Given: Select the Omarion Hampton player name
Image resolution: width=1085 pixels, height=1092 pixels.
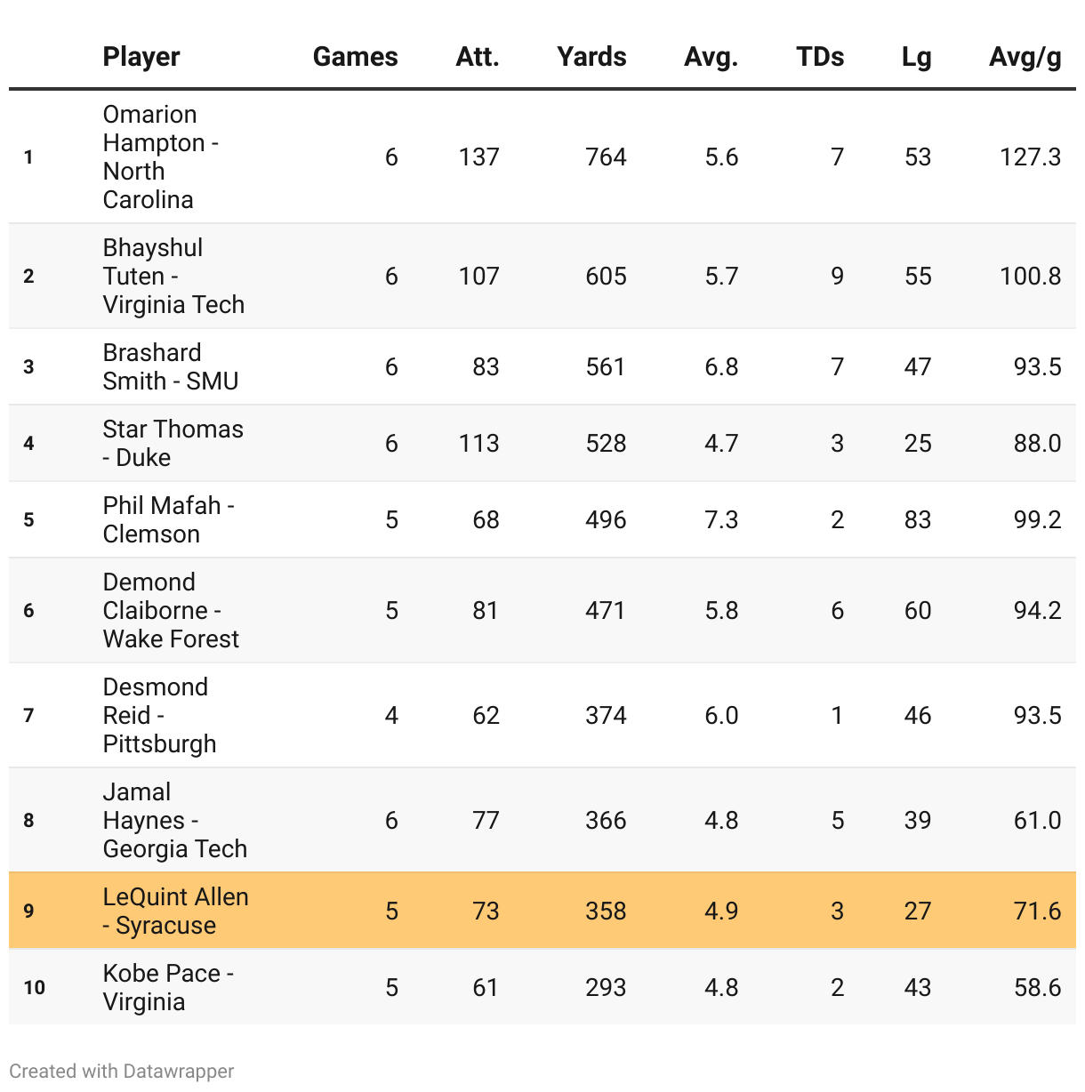Looking at the screenshot, I should pos(160,157).
